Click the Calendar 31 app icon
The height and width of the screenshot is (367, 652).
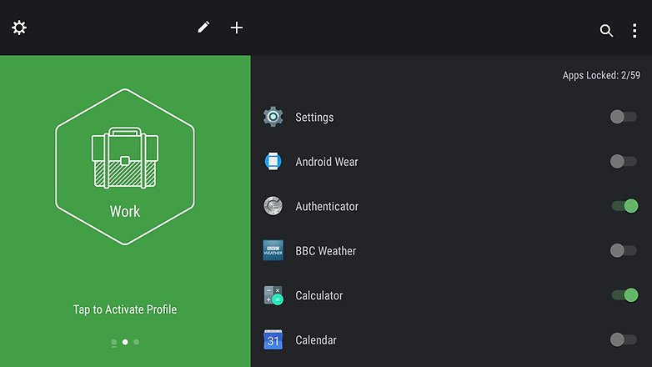273,339
